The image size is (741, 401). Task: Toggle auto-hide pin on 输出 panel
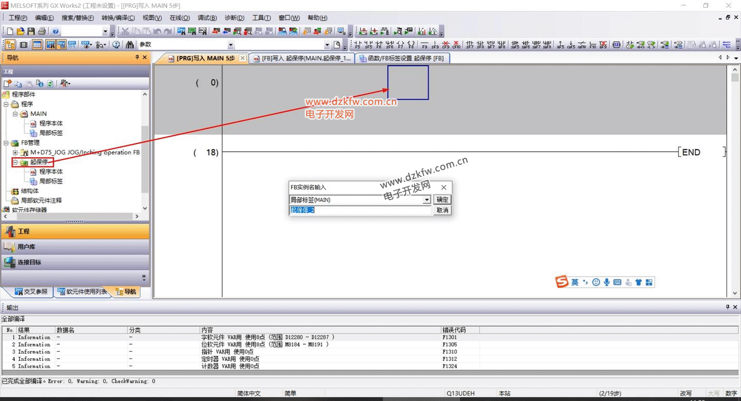(x=728, y=307)
